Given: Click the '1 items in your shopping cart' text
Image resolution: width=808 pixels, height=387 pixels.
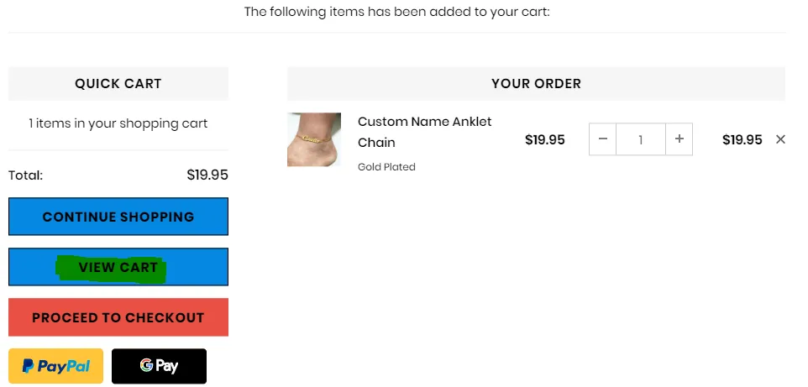Looking at the screenshot, I should point(118,123).
